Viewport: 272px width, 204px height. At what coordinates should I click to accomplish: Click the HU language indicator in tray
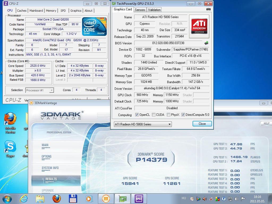[184, 198]
